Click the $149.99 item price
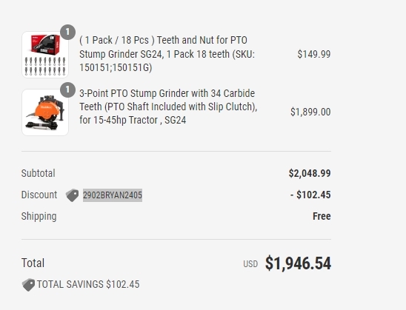The height and width of the screenshot is (310, 406). click(314, 54)
